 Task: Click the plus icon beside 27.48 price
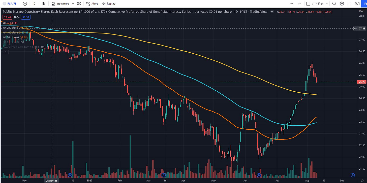click(355, 28)
